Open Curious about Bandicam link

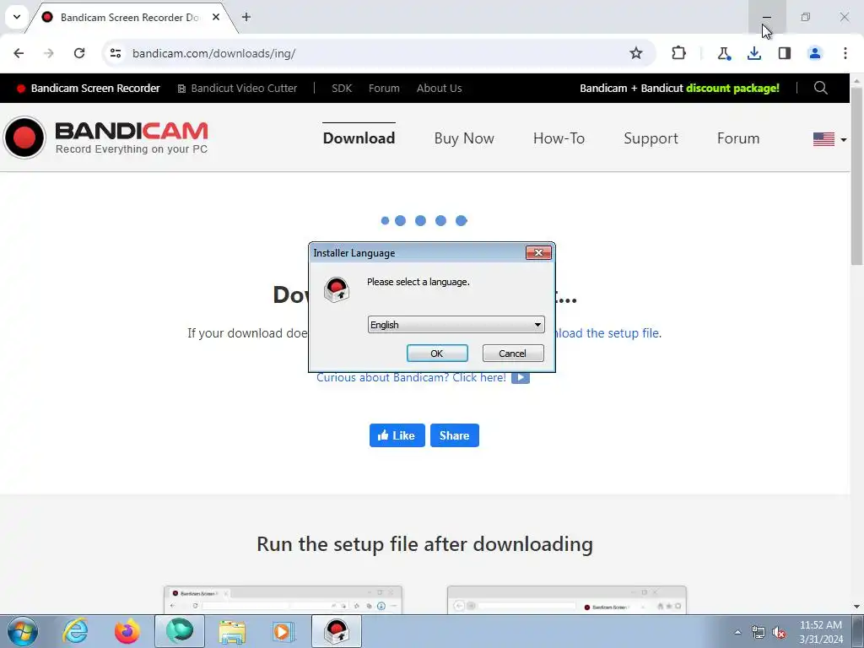point(411,377)
